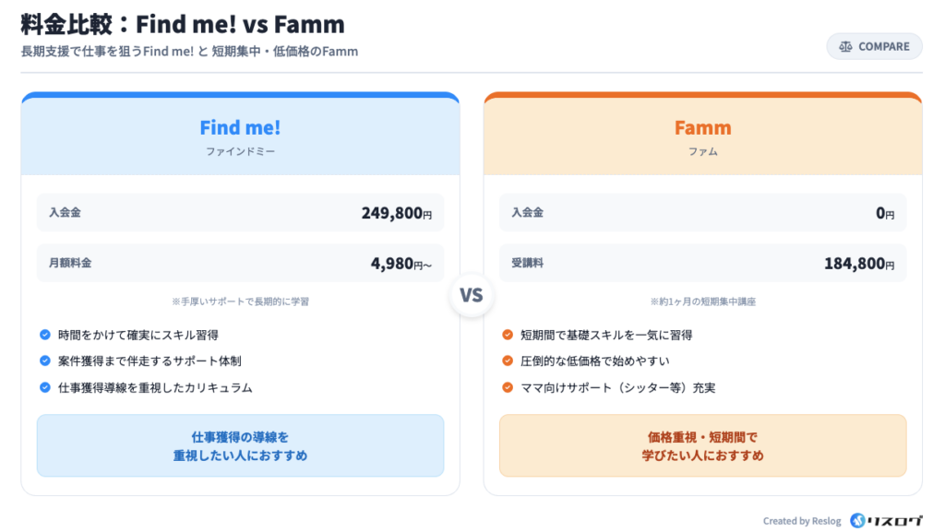Click the COMPARE button

(874, 47)
